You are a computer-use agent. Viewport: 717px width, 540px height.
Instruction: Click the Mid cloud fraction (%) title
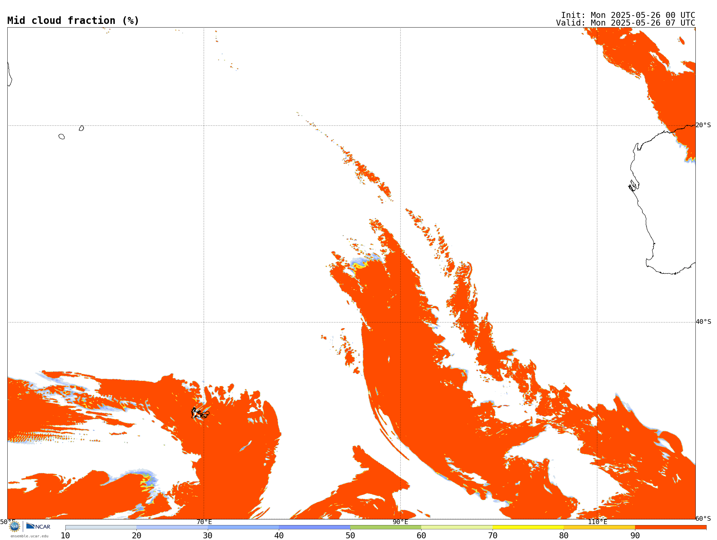73,21
